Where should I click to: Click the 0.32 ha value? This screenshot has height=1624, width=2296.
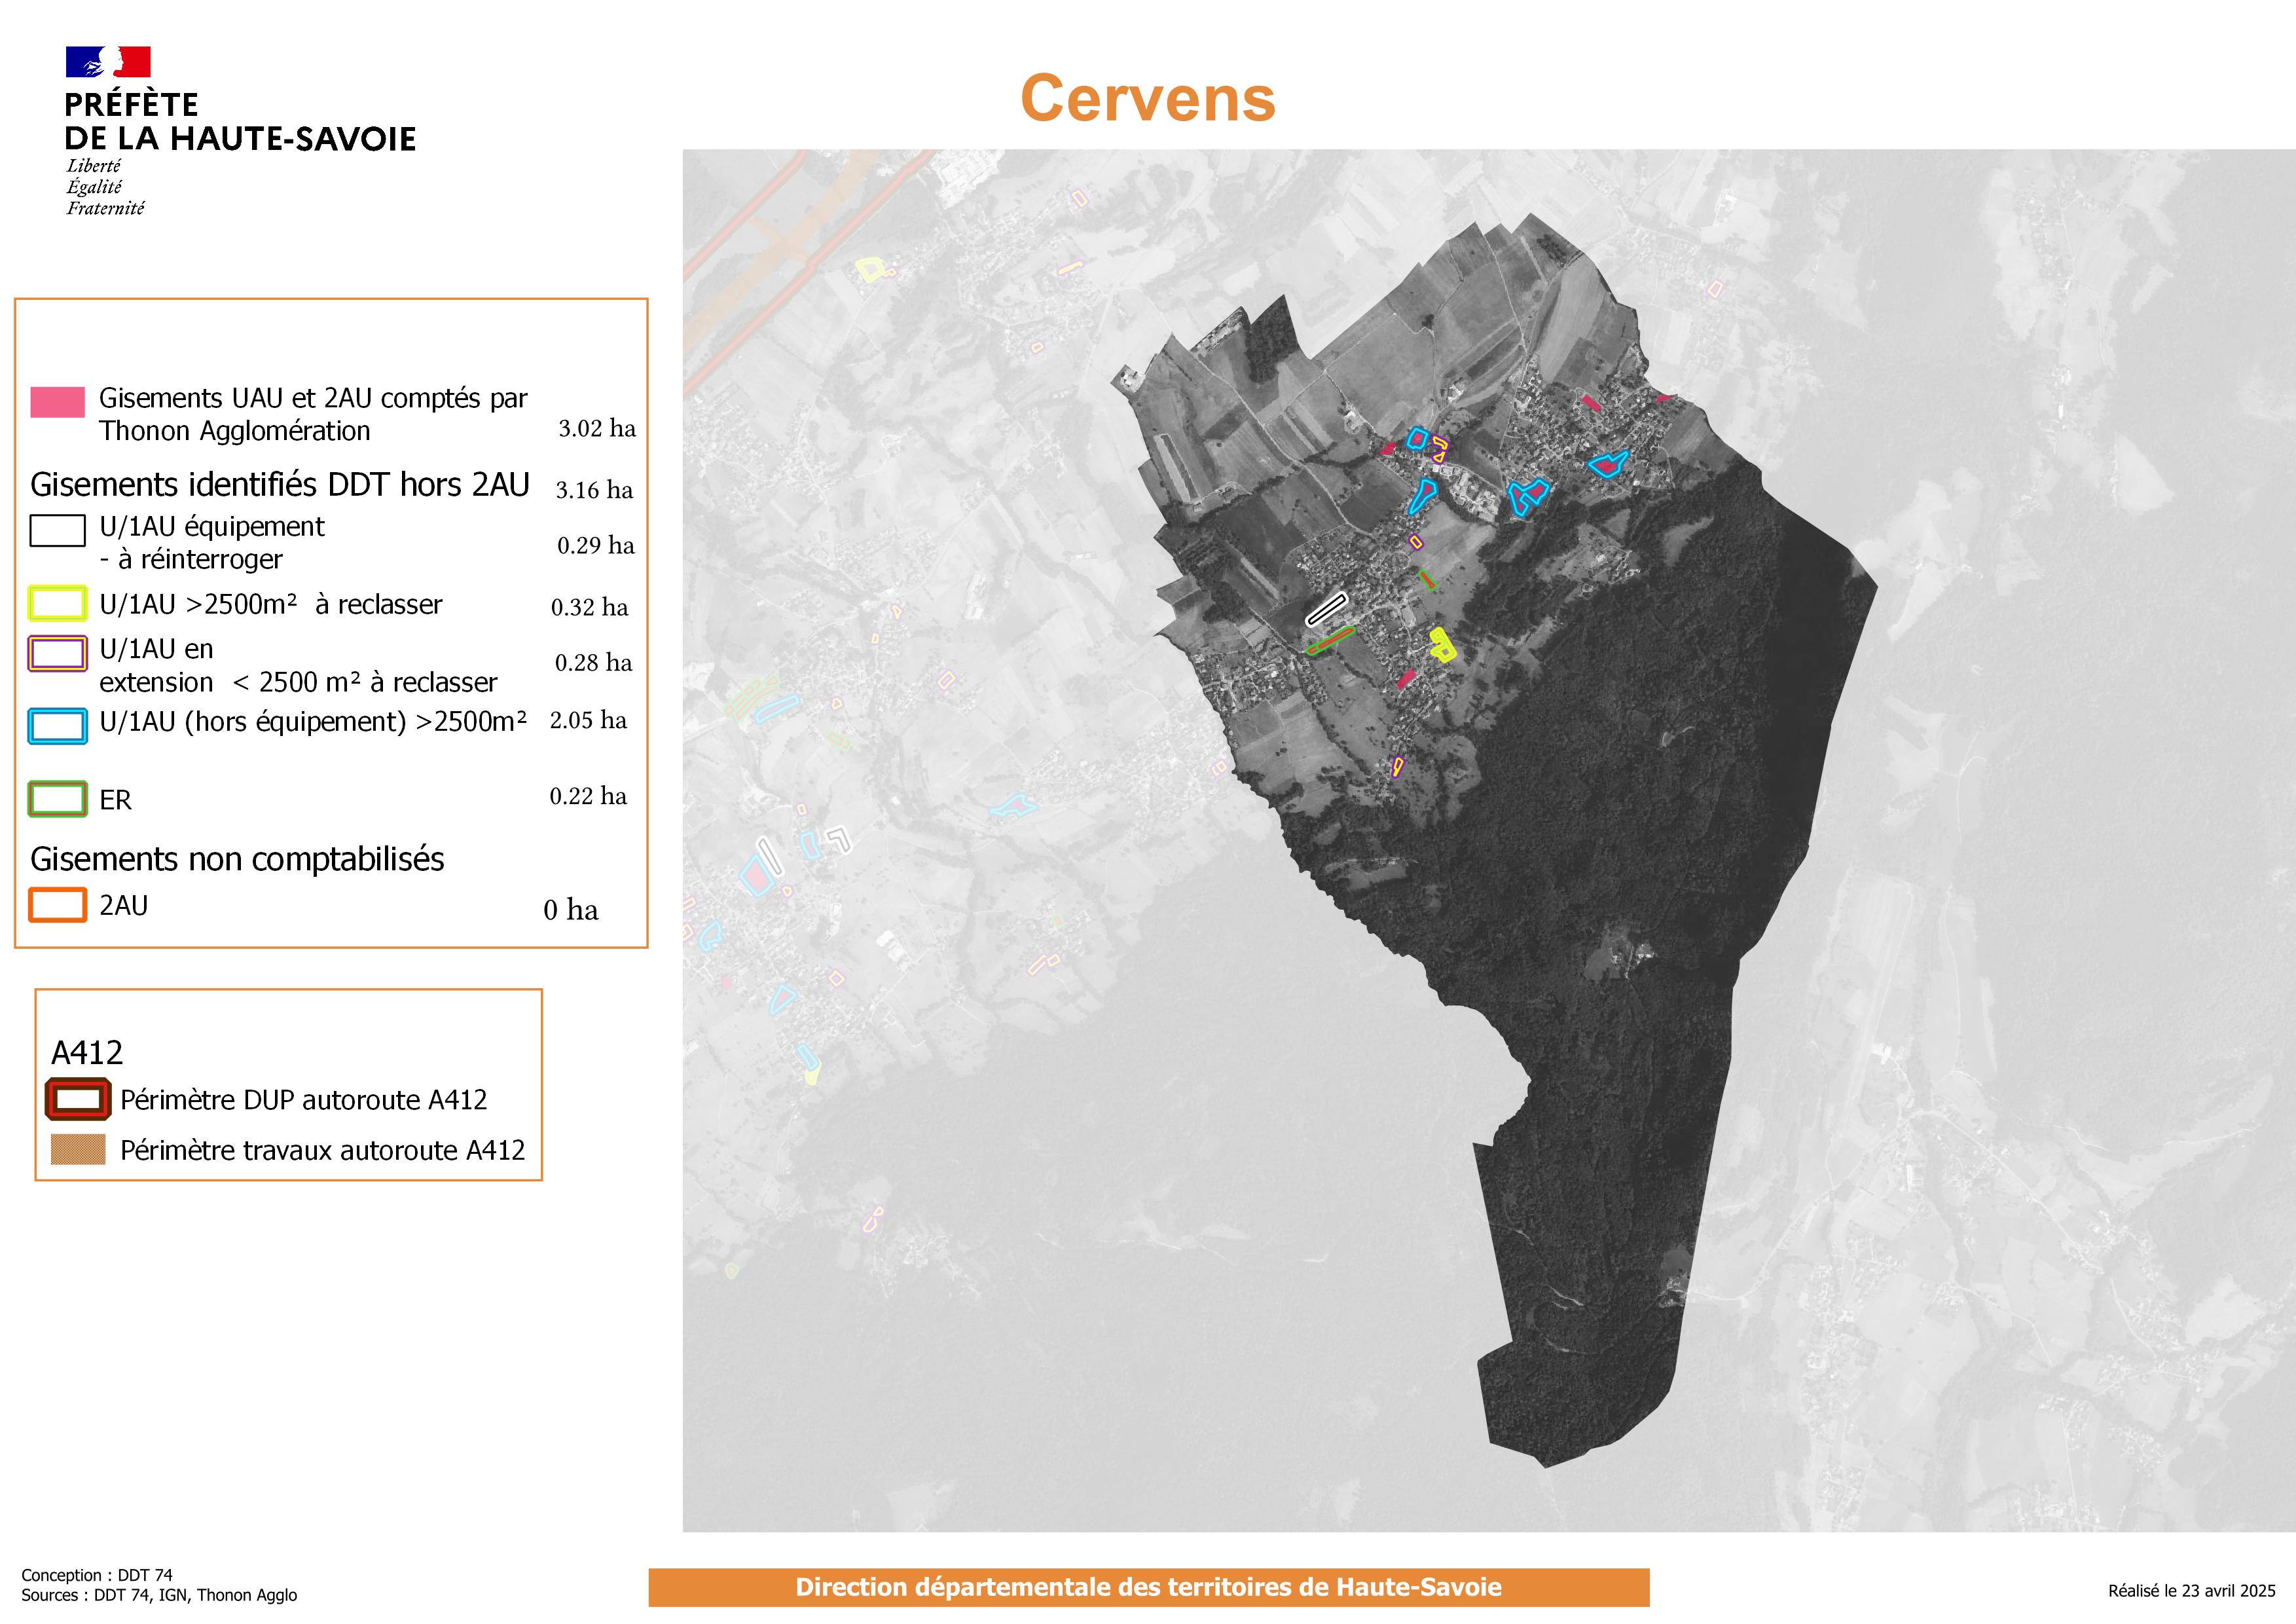(x=590, y=607)
